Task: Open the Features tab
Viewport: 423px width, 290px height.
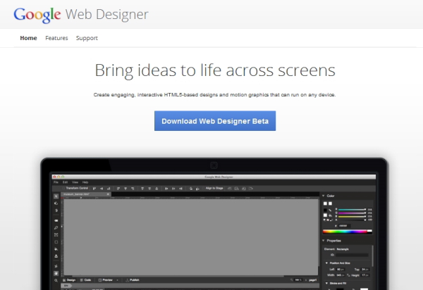Action: coord(56,38)
